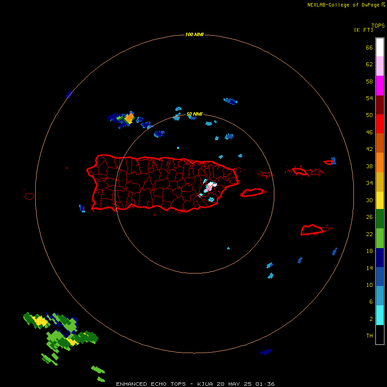Pick the cyan legend swatch near 2
Viewport: 387px width, 387px height.
coord(380,315)
